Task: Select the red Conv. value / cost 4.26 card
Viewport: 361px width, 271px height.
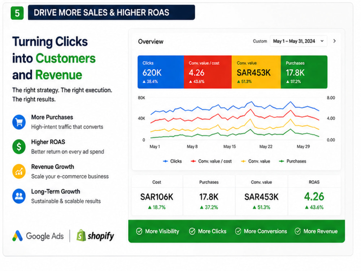Action: 208,72
